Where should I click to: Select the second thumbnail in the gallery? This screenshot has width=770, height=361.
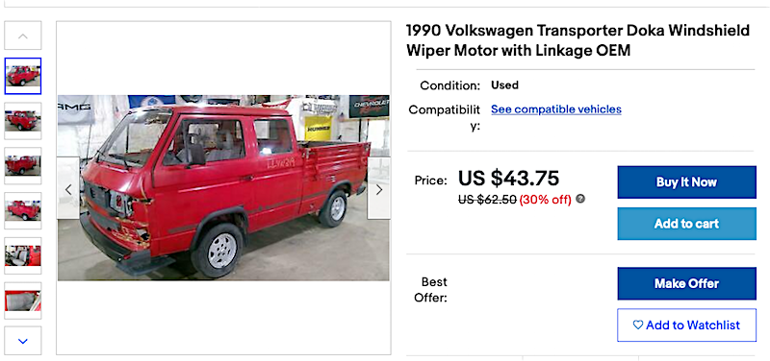click(x=23, y=121)
